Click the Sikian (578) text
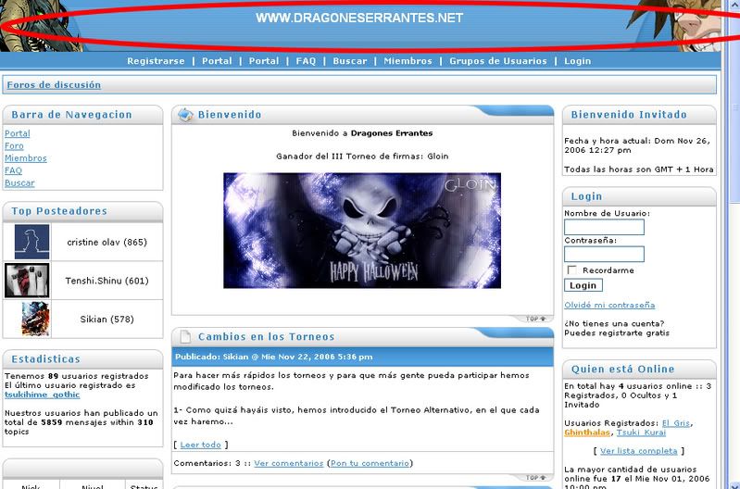740x489 pixels. [107, 320]
